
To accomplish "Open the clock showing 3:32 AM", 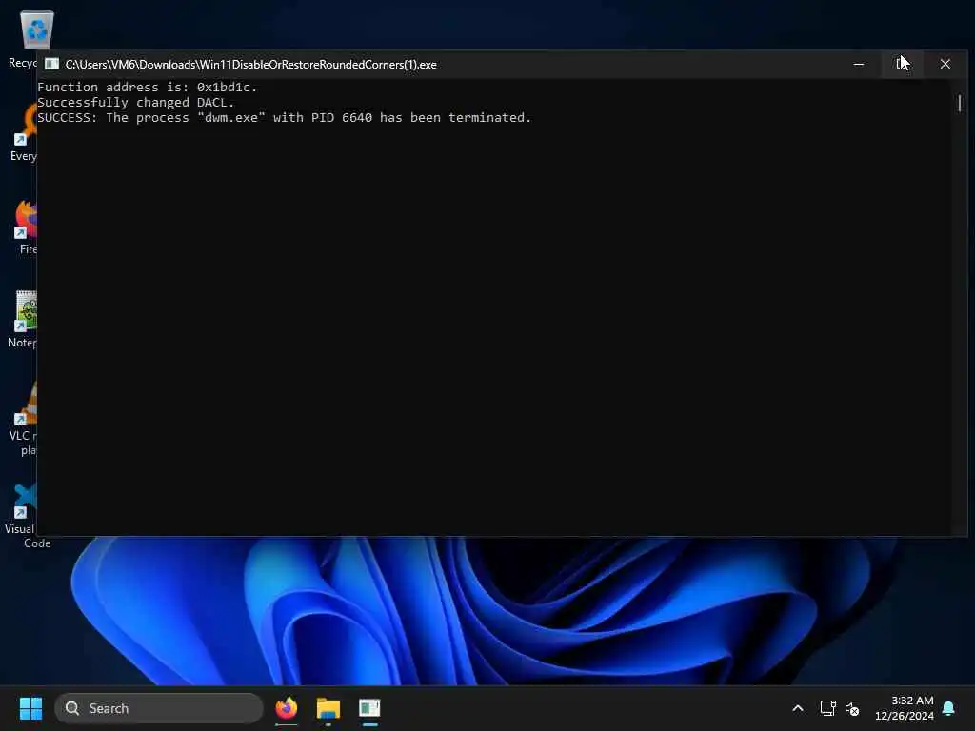I will pos(905,708).
